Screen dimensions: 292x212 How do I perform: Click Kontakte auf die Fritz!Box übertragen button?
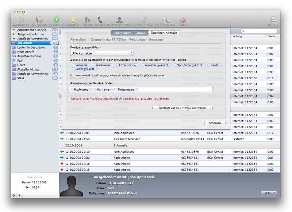[183, 108]
